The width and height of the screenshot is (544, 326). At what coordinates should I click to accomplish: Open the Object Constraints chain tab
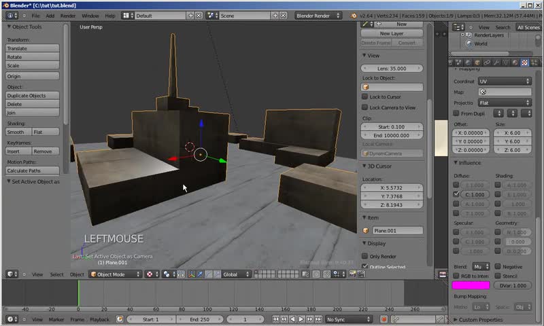(487, 62)
